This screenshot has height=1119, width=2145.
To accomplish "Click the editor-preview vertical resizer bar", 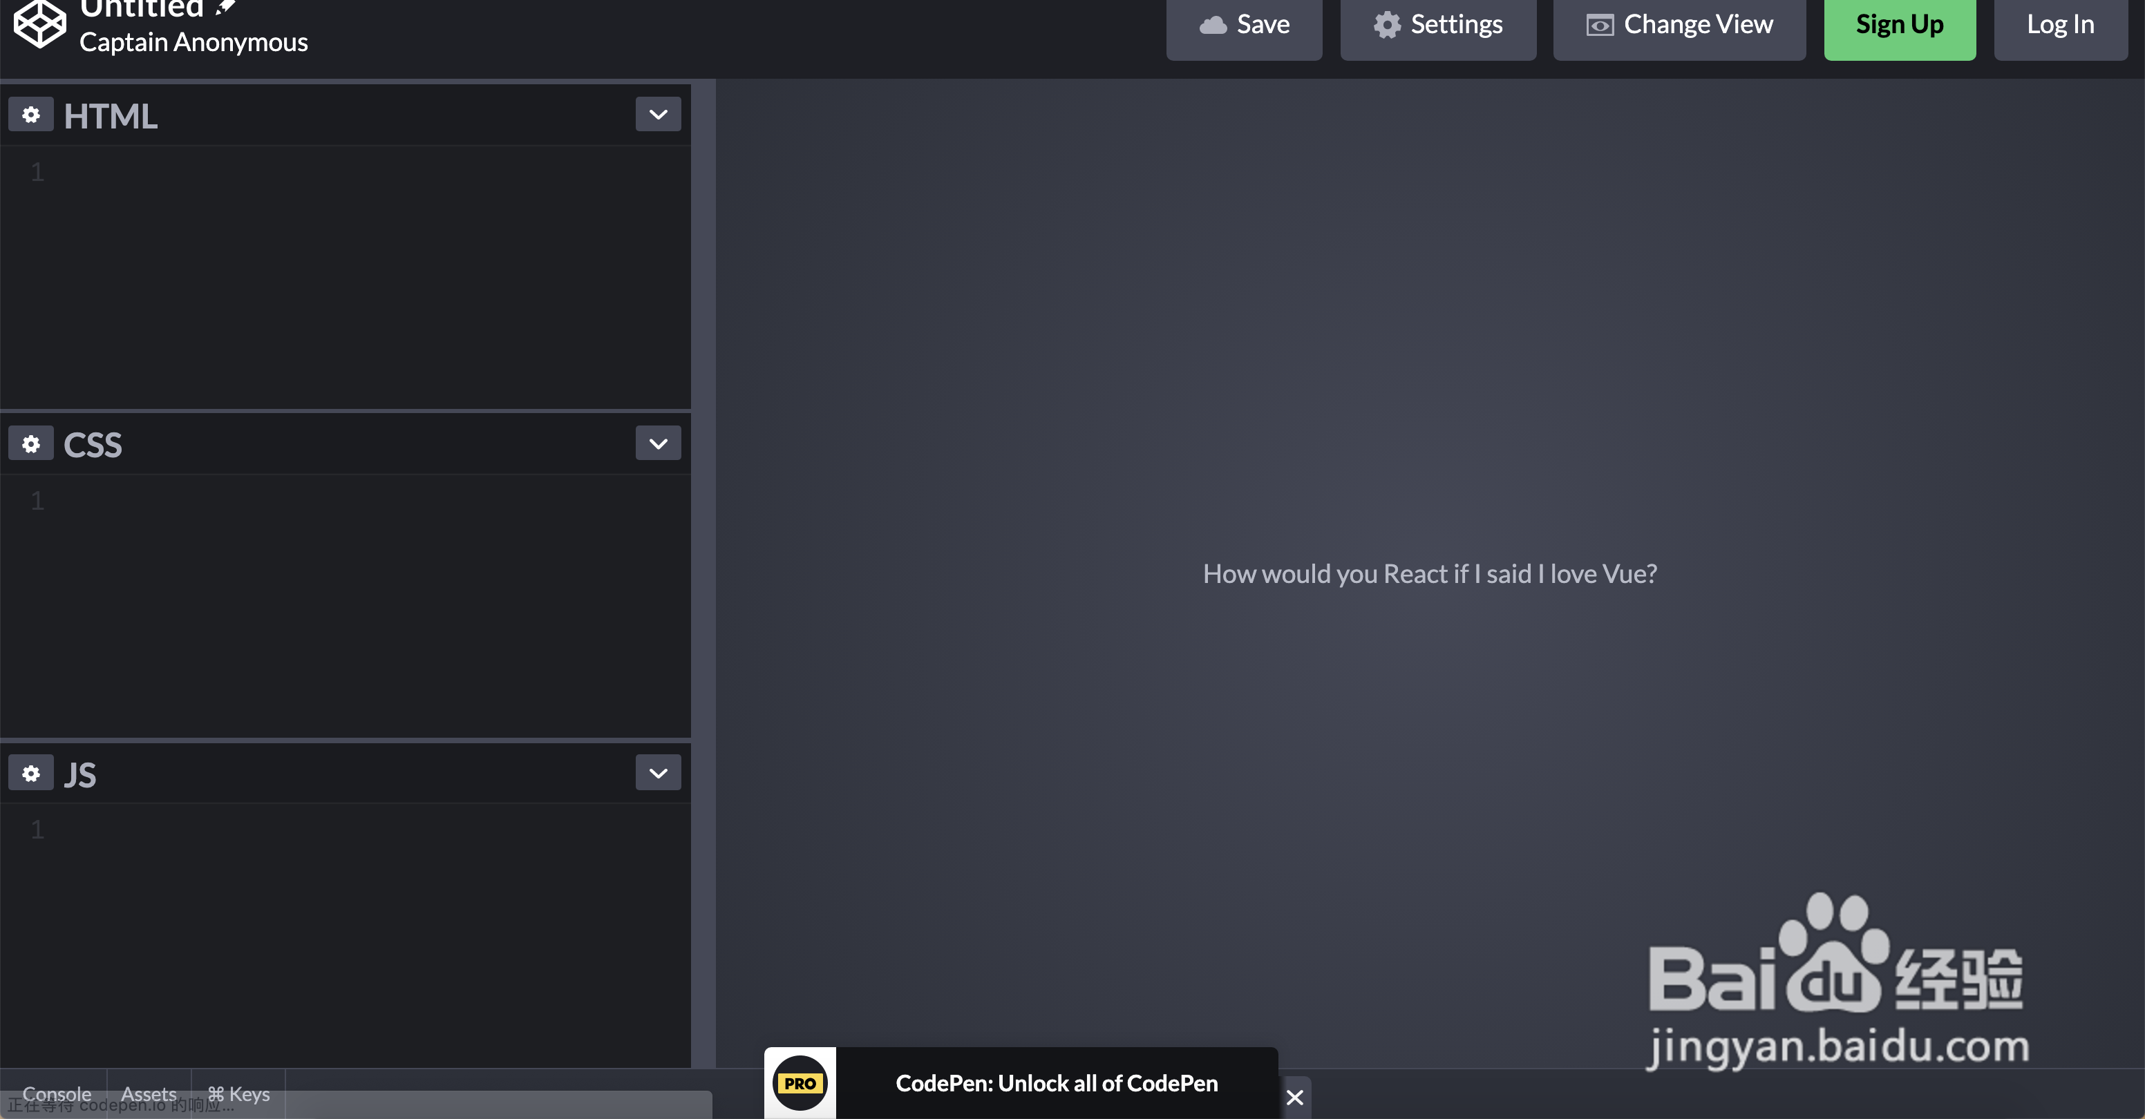I will [x=703, y=575].
